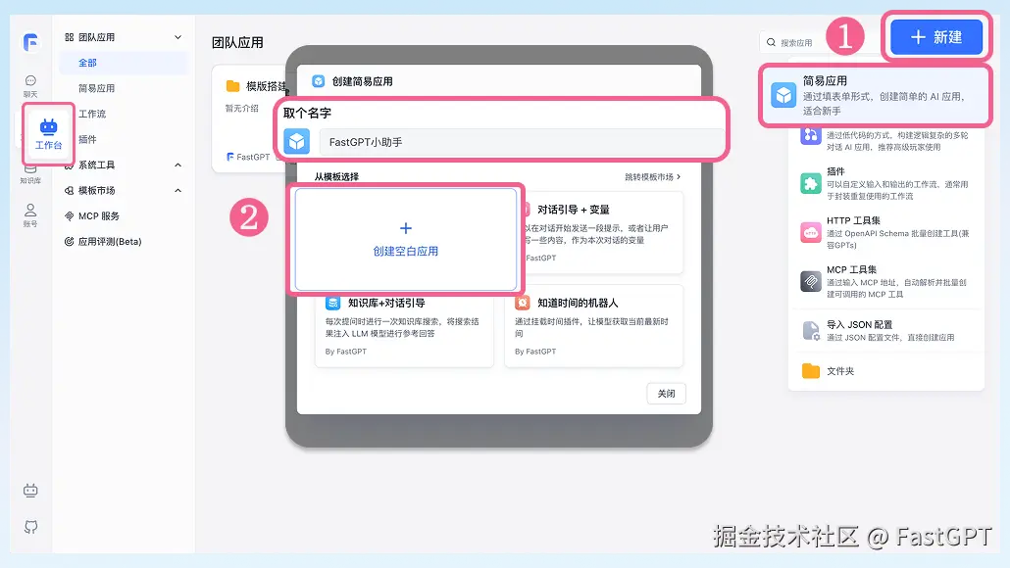Expand the 系统工具 section chevron

coord(177,166)
